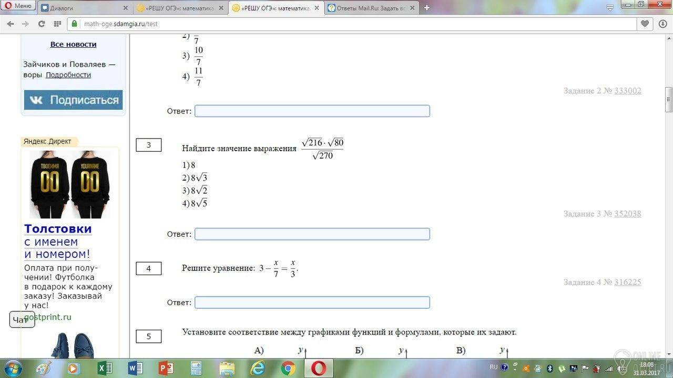Open the Все новости link
This screenshot has width=673, height=378.
[x=73, y=44]
